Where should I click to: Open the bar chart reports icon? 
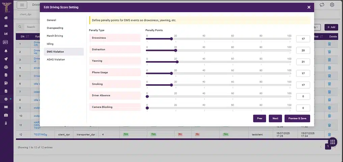(6, 34)
